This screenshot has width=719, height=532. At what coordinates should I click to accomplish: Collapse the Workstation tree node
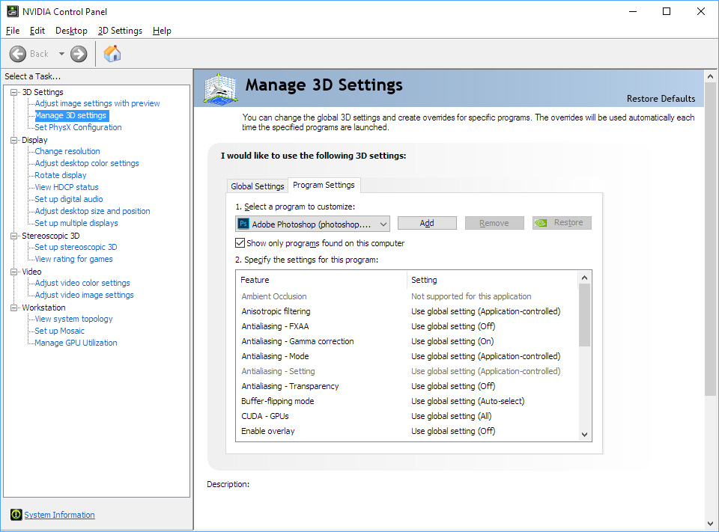pyautogui.click(x=14, y=308)
